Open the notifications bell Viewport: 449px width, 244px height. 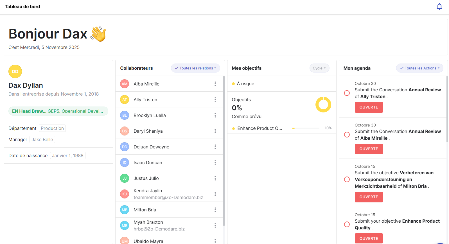(x=439, y=6)
